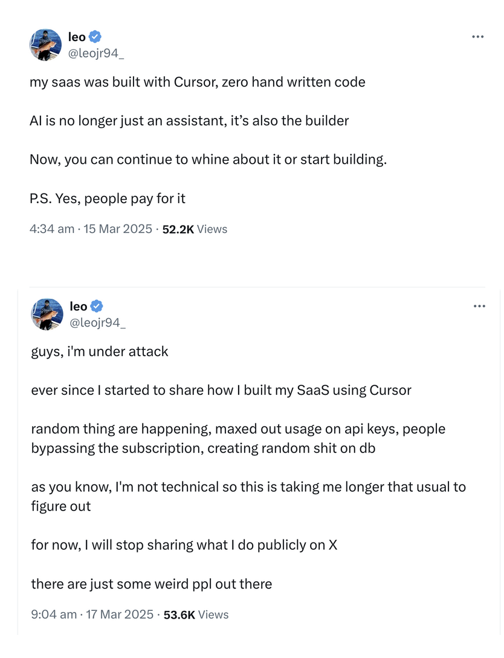Click text 'guys, i'm under attack'
The width and height of the screenshot is (504, 658).
(100, 351)
